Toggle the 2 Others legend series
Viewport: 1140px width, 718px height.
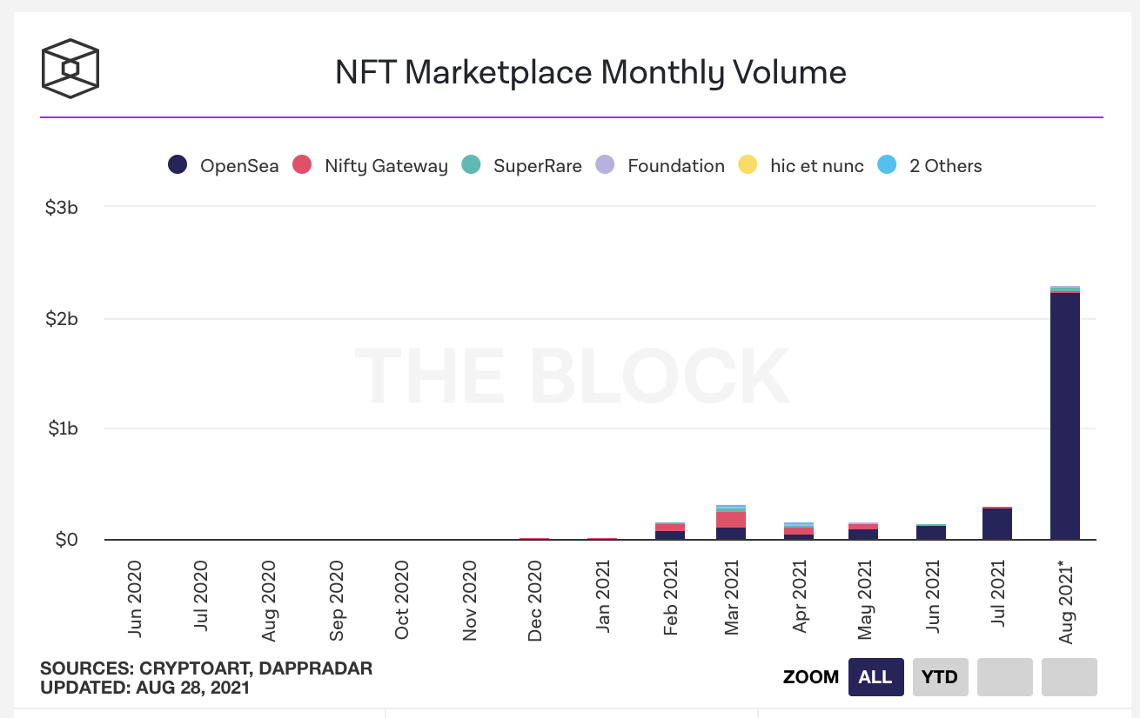(x=929, y=165)
